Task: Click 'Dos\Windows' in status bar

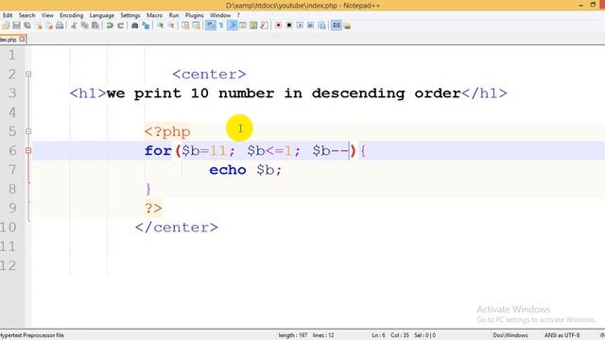Action: click(510, 335)
